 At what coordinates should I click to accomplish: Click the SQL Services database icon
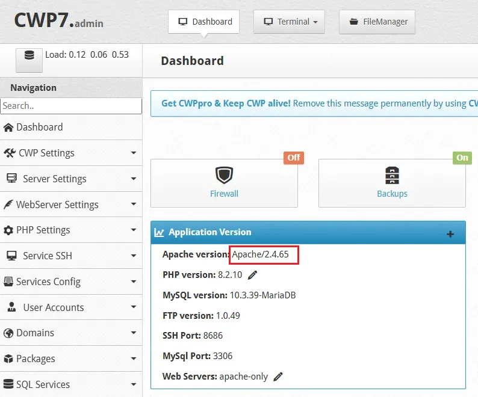click(8, 384)
